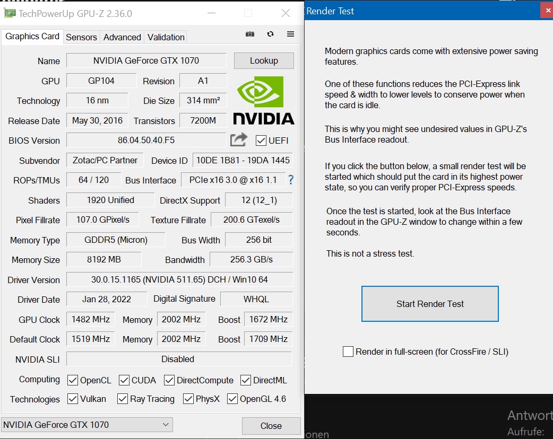
Task: Click the Revision field A1
Action: pos(203,81)
